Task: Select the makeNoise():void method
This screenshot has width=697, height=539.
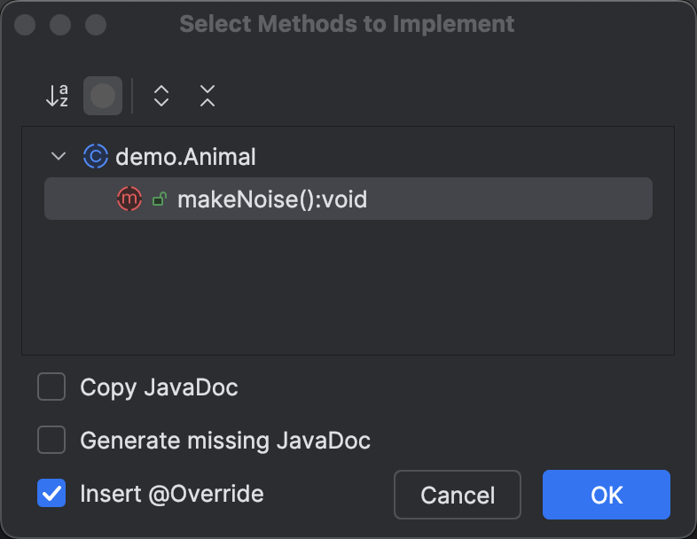Action: (x=272, y=199)
